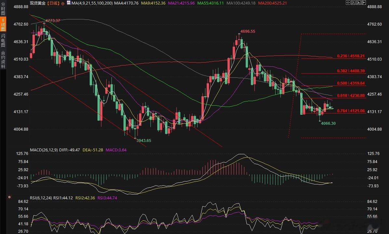
Task: Click the MA(4,9,21,55,100,200) indicator label
Action: [x=92, y=3]
